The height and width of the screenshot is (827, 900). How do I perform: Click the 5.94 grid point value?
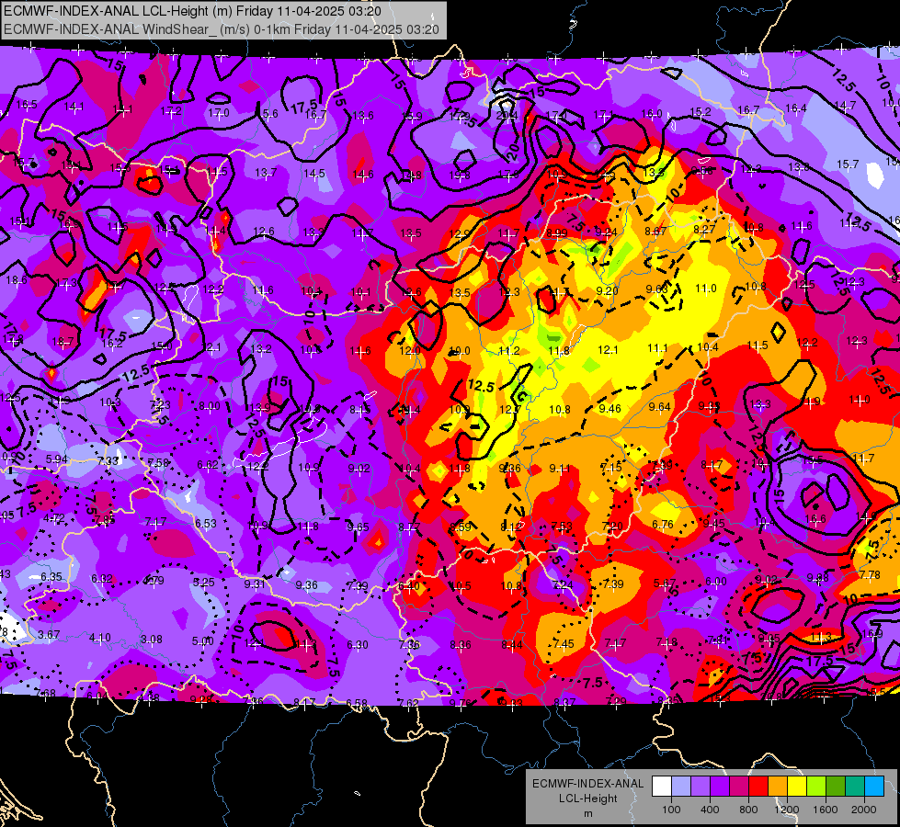pyautogui.click(x=57, y=459)
